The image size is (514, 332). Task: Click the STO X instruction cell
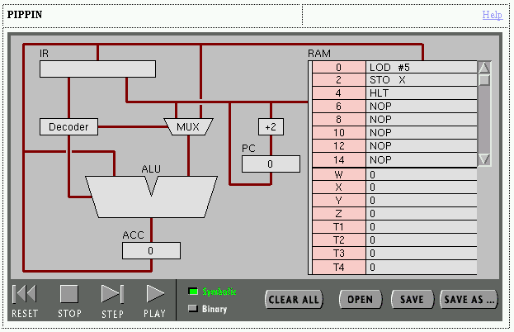(421, 80)
